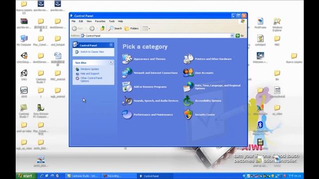Go up one folder level
This screenshot has height=179, width=319.
point(103,29)
